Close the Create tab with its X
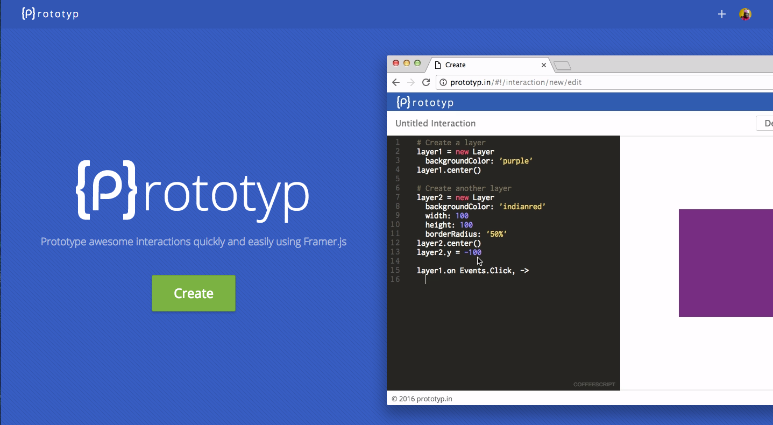The height and width of the screenshot is (425, 773). tap(543, 65)
